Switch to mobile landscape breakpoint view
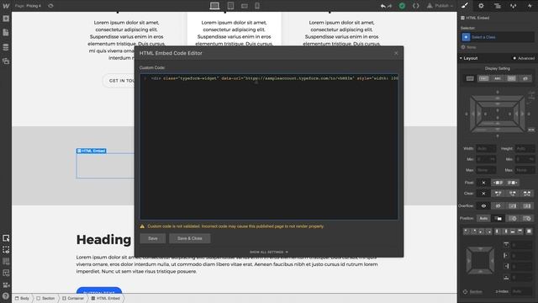The height and width of the screenshot is (303, 538). point(245,6)
